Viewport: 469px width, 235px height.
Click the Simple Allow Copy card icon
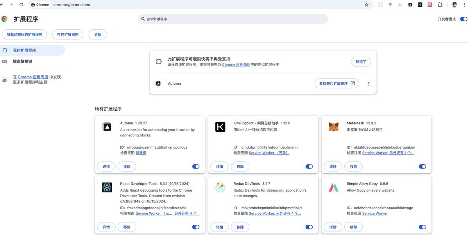pyautogui.click(x=333, y=187)
